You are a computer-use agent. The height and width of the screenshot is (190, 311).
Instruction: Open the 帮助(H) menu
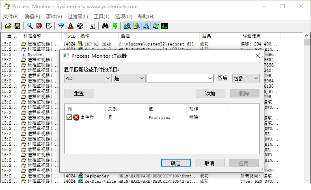[x=146, y=17]
